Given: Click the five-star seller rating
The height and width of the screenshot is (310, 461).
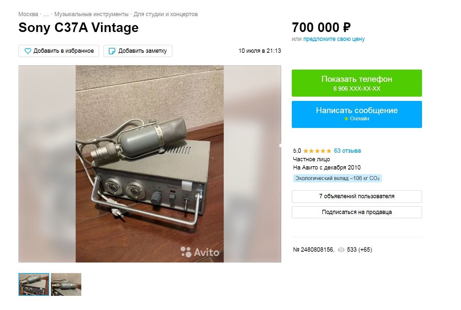Looking at the screenshot, I should [x=317, y=151].
